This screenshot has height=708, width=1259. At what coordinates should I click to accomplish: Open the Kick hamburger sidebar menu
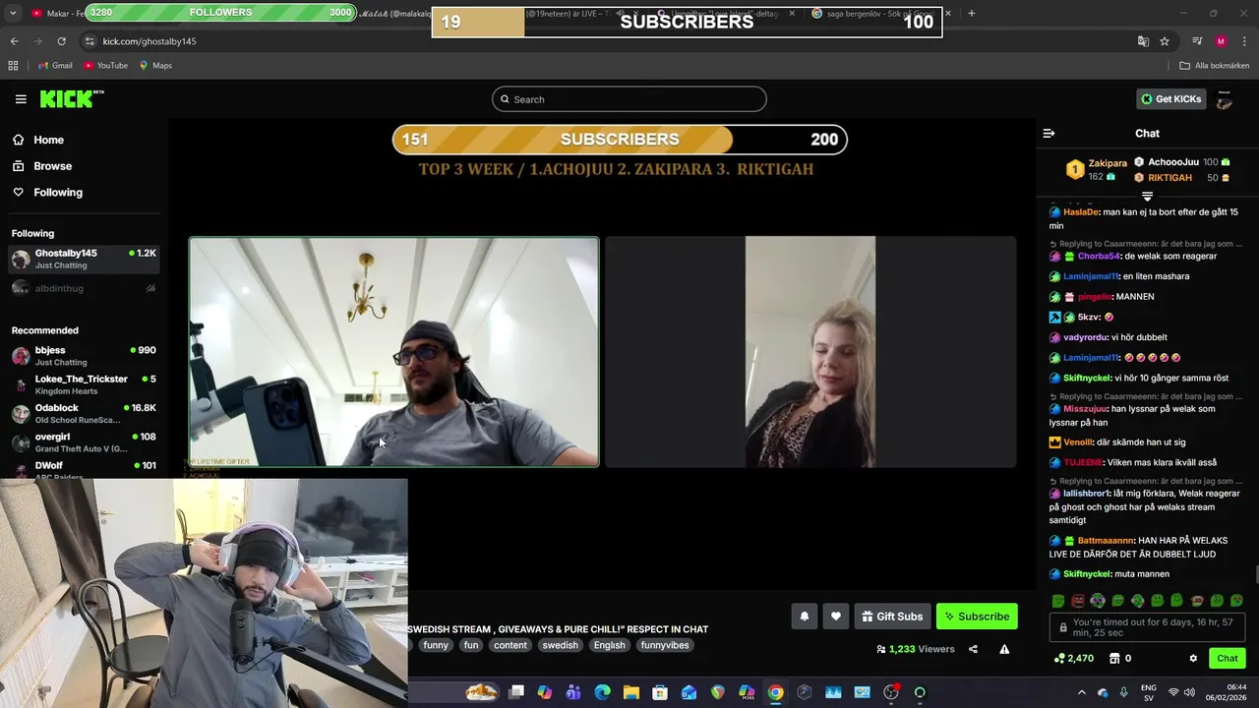click(x=21, y=99)
